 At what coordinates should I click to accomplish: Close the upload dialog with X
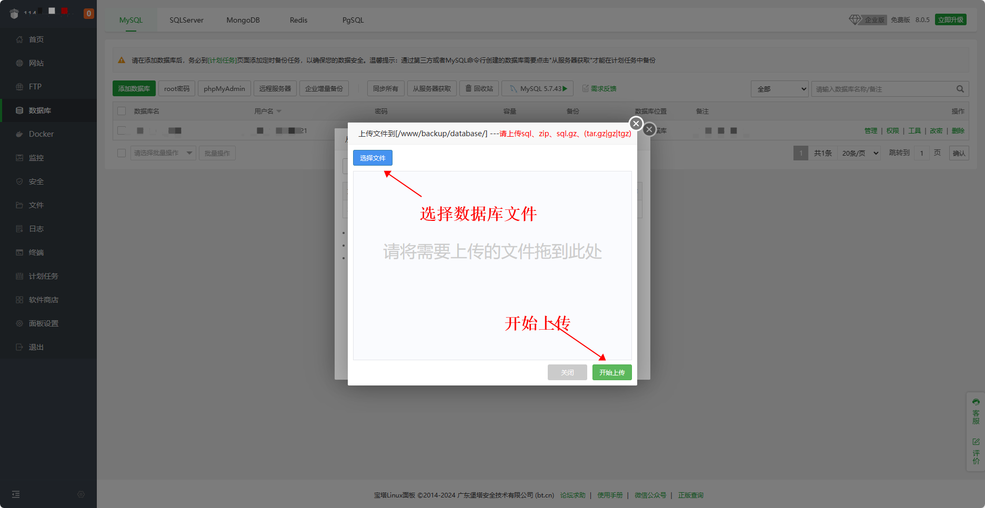tap(636, 124)
